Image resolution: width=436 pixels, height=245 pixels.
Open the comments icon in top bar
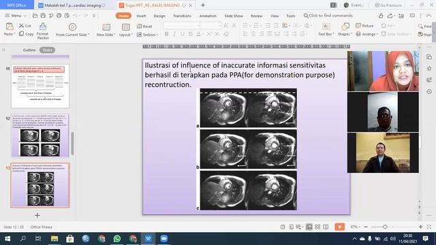tap(412, 16)
